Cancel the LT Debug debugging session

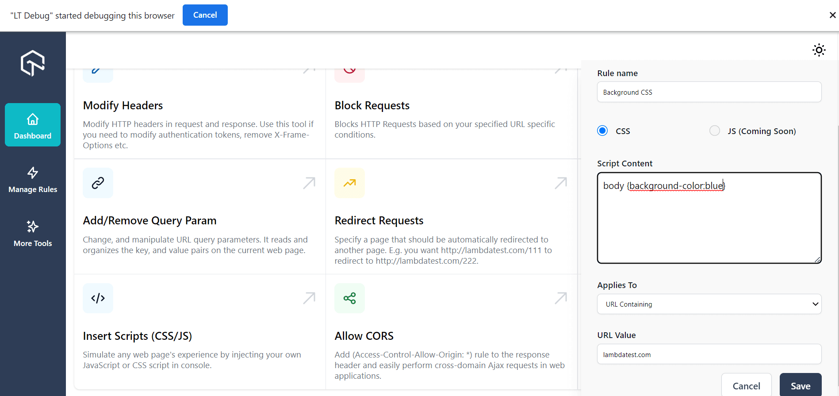coord(205,15)
